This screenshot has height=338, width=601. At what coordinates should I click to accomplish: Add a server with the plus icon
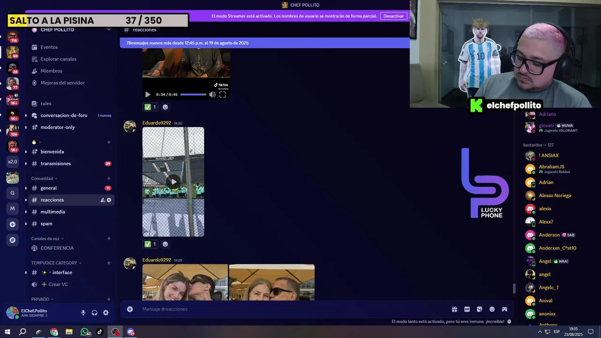click(13, 224)
